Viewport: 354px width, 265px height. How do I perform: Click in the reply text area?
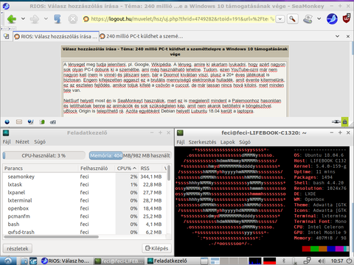(175, 89)
